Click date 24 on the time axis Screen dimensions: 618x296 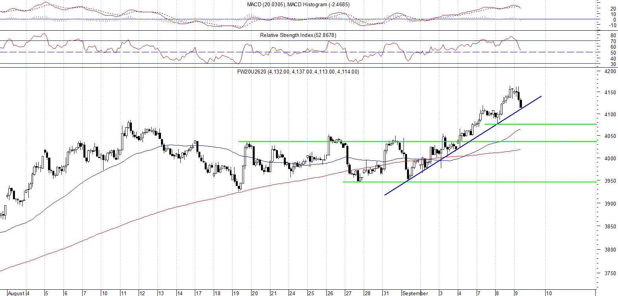click(x=292, y=293)
